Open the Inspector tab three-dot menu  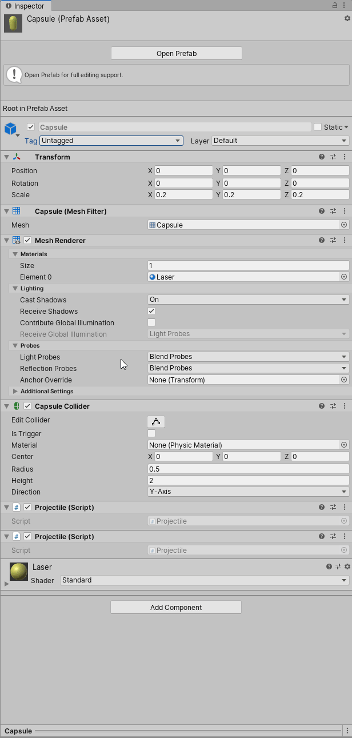click(345, 5)
